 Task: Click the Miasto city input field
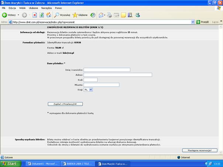[x=101, y=85]
